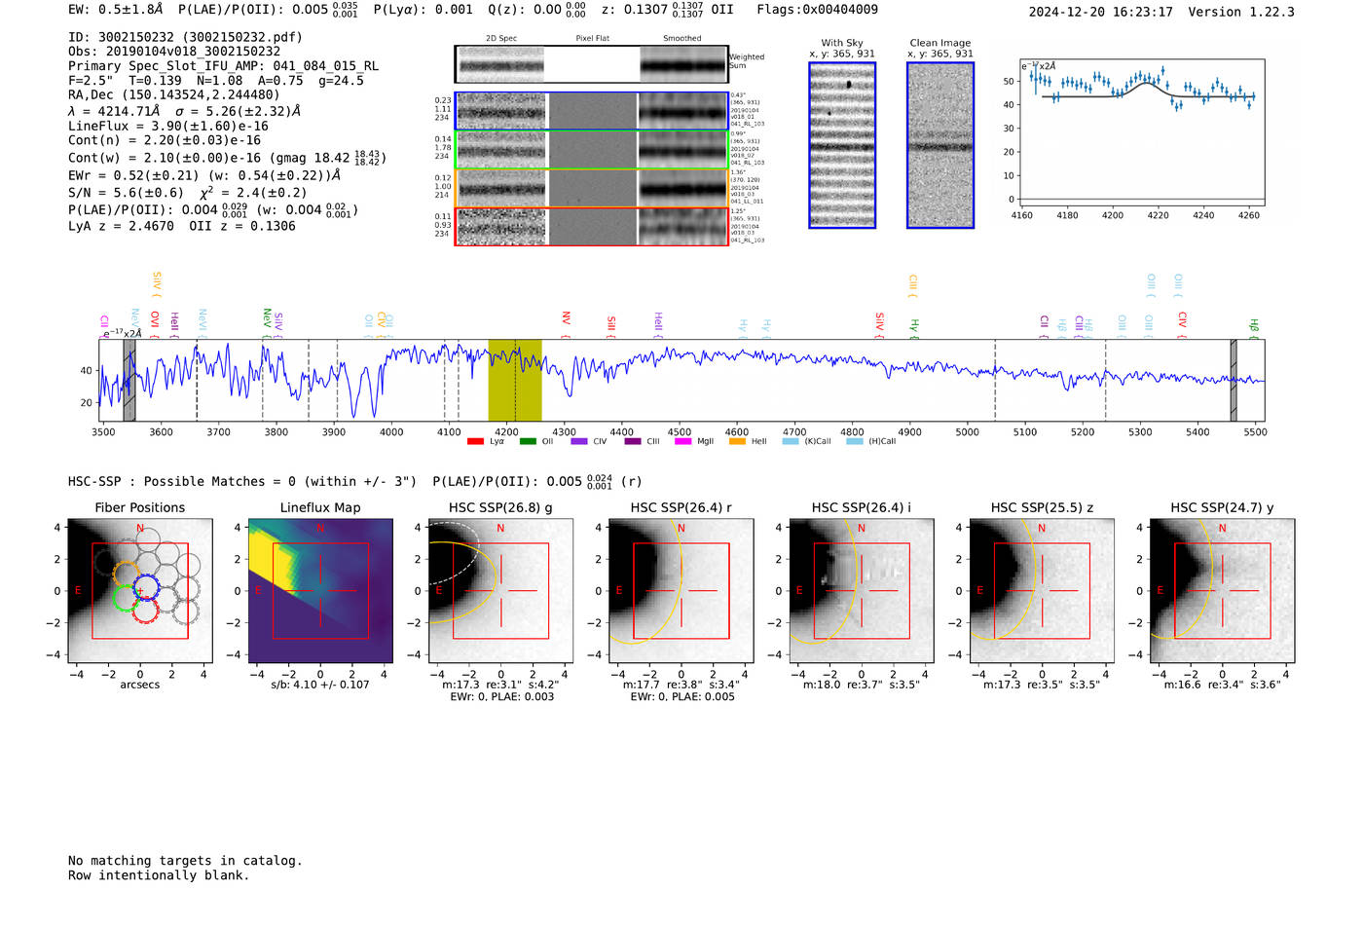Click the green OII legend swatch
Viewport: 1363px width, 928px height.
pos(528,442)
